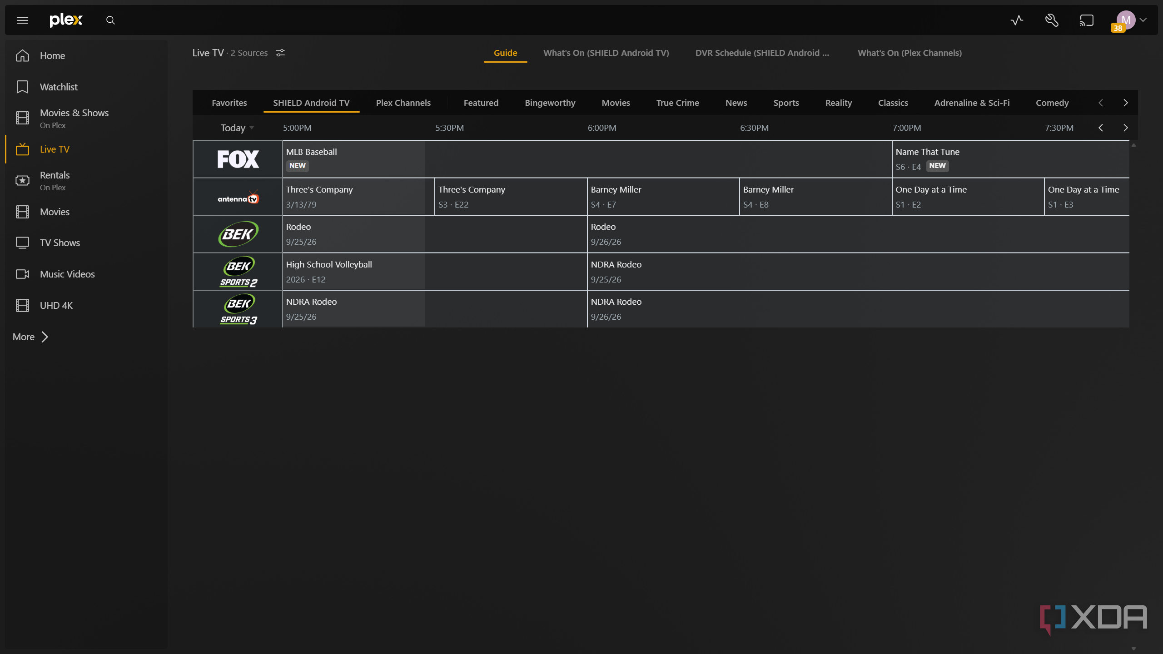Image resolution: width=1163 pixels, height=654 pixels.
Task: Select the Movies guide category
Action: 616,103
